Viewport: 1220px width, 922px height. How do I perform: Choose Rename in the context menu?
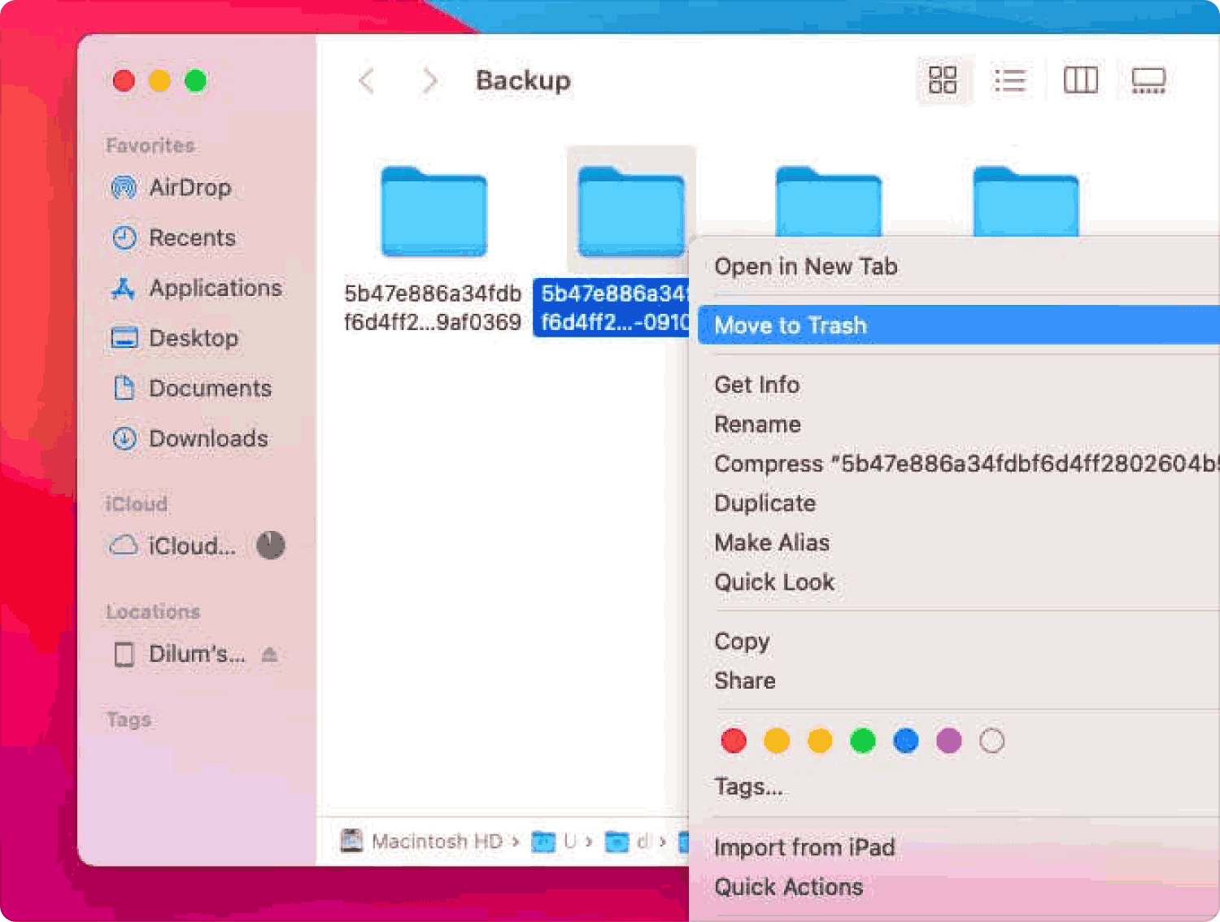pos(757,424)
